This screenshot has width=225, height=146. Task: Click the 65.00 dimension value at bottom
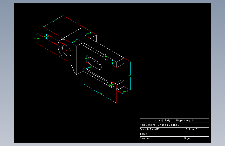tap(100, 93)
